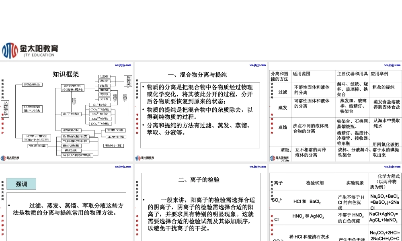Viewport: 402px width, 241px height.
Task: Click the blue 强调 label box
Action: tap(21, 184)
